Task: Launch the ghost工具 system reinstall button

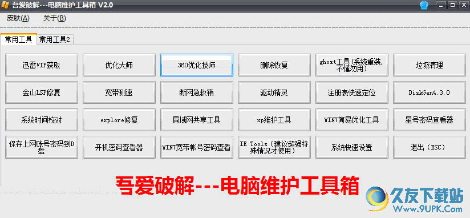Action: (352, 65)
